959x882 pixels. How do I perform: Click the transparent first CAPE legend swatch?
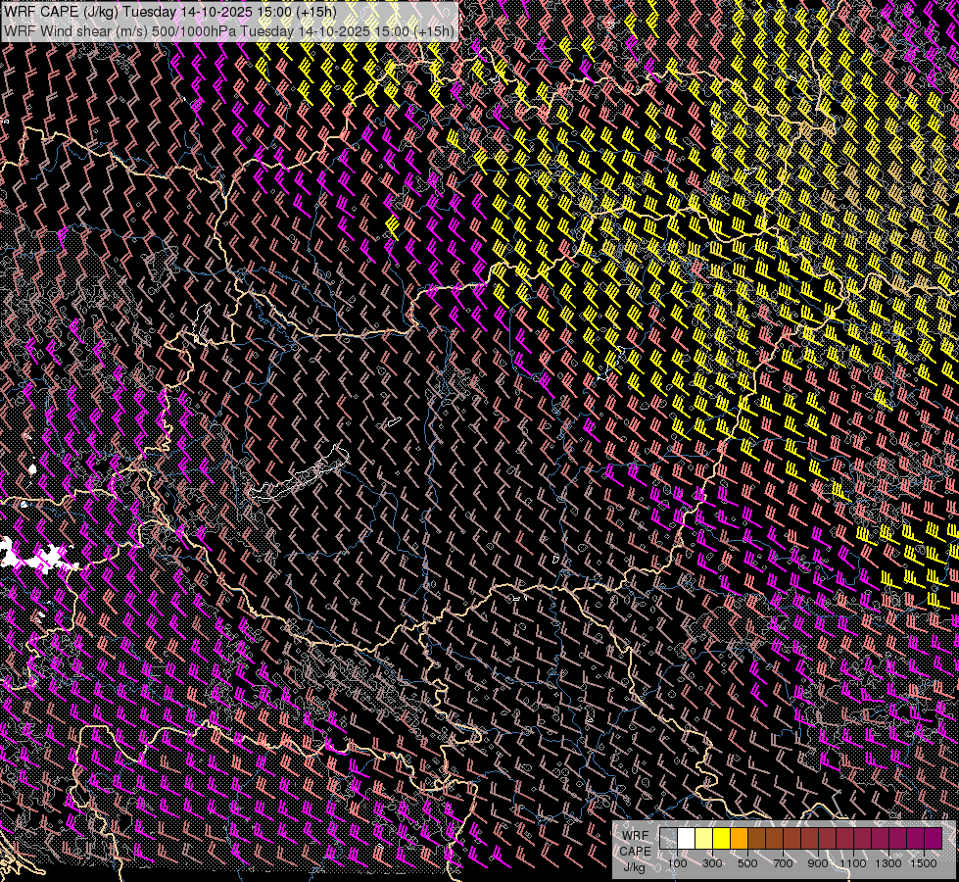point(668,838)
